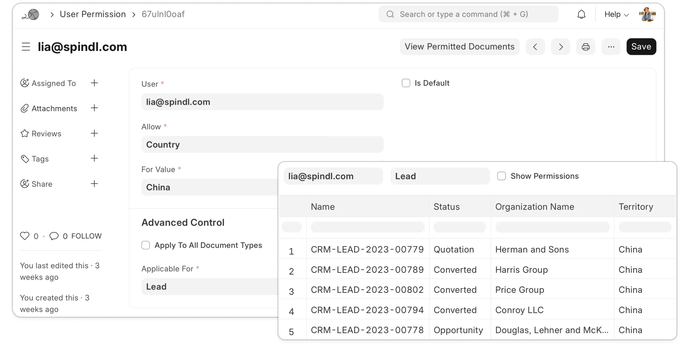Expand the Help dropdown menu
The image size is (681, 345).
click(x=616, y=14)
